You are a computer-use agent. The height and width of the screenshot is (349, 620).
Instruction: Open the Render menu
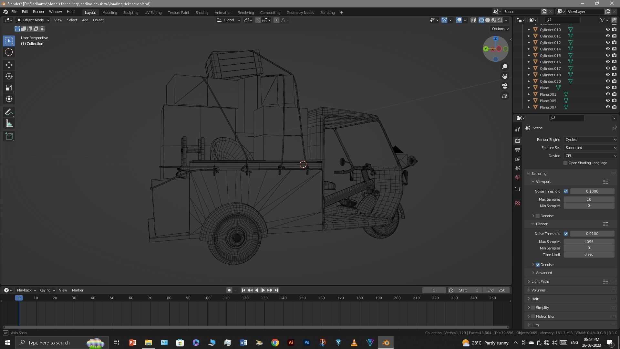[38, 12]
